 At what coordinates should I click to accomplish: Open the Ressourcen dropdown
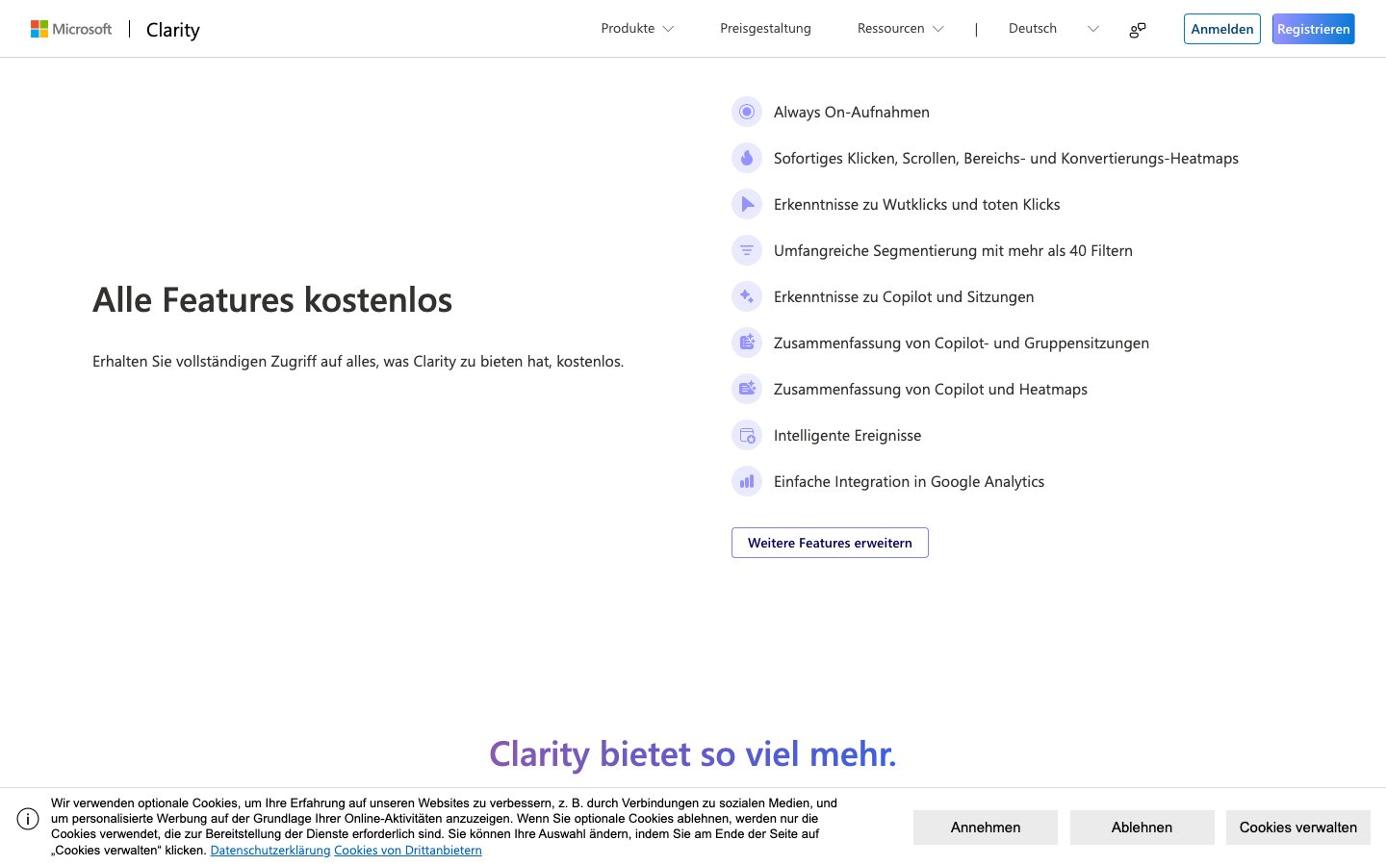pyautogui.click(x=900, y=29)
